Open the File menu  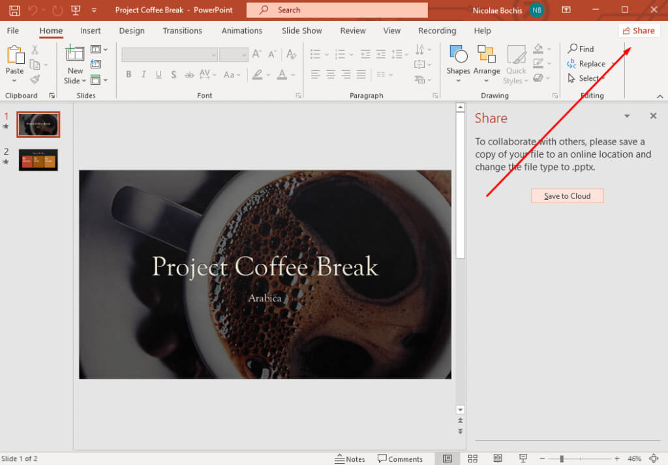pos(13,31)
